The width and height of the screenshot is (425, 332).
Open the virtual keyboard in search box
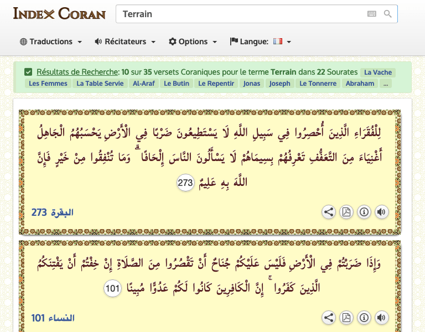371,14
